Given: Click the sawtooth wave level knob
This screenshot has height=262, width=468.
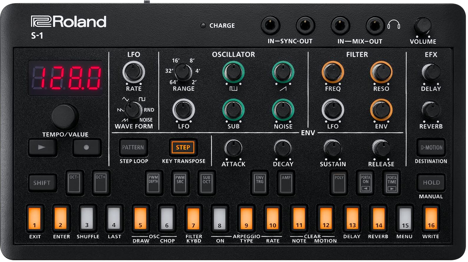Looking at the screenshot, I should click(x=283, y=72).
